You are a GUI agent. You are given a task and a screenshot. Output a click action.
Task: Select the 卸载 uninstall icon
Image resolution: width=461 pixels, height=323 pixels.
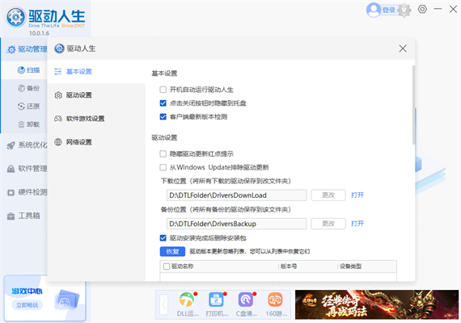[21, 124]
